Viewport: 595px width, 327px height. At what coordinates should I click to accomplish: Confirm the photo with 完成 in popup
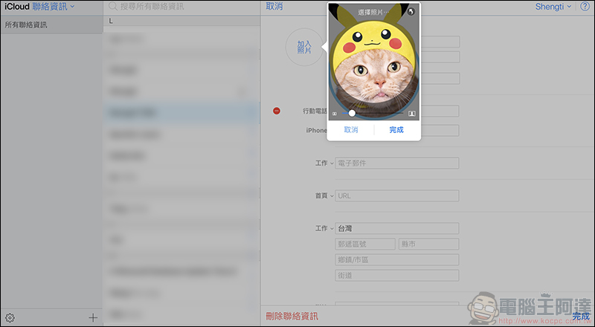tap(396, 130)
